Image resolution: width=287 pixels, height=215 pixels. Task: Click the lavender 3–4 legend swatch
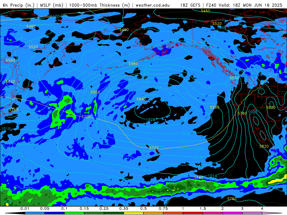(x=252, y=213)
